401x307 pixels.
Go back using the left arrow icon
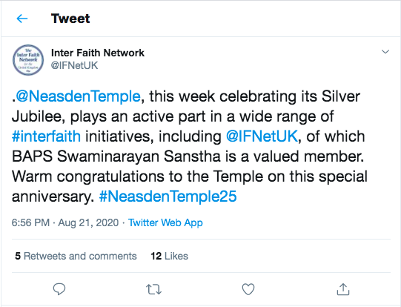point(22,19)
